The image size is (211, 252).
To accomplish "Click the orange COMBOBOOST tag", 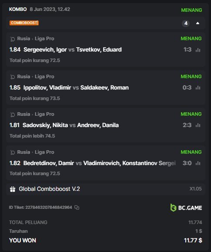I will click(x=24, y=23).
